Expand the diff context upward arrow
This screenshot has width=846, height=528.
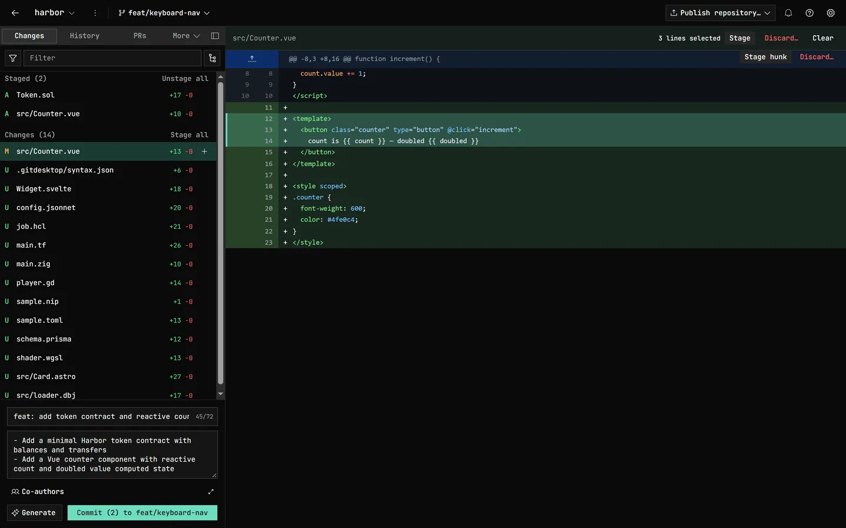(252, 59)
